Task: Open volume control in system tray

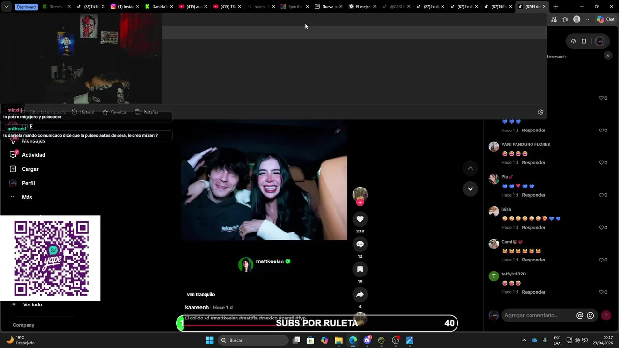Action: point(577,340)
